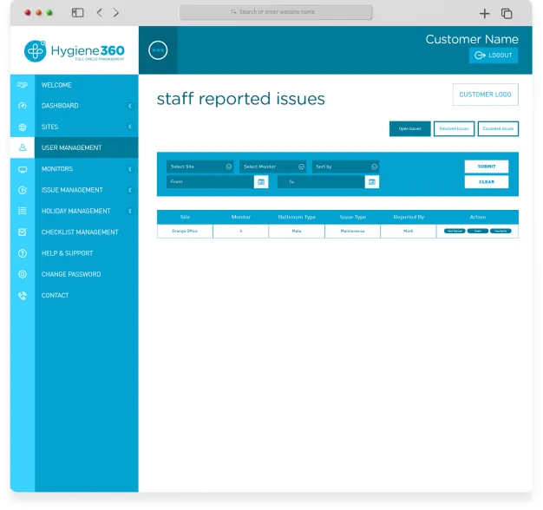
Task: Go back with browser back arrow
Action: [100, 13]
